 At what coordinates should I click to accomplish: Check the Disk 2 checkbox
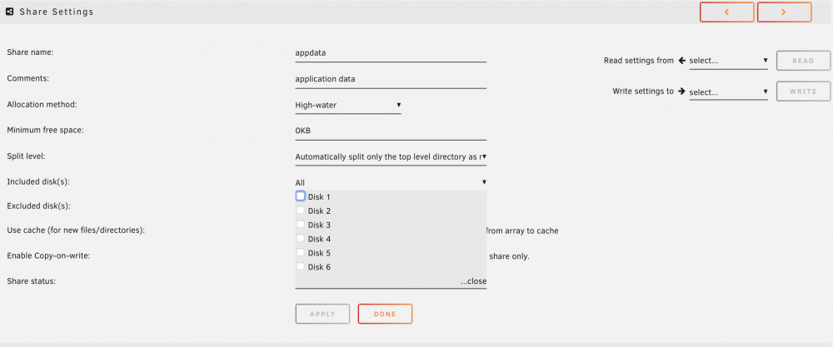(300, 210)
